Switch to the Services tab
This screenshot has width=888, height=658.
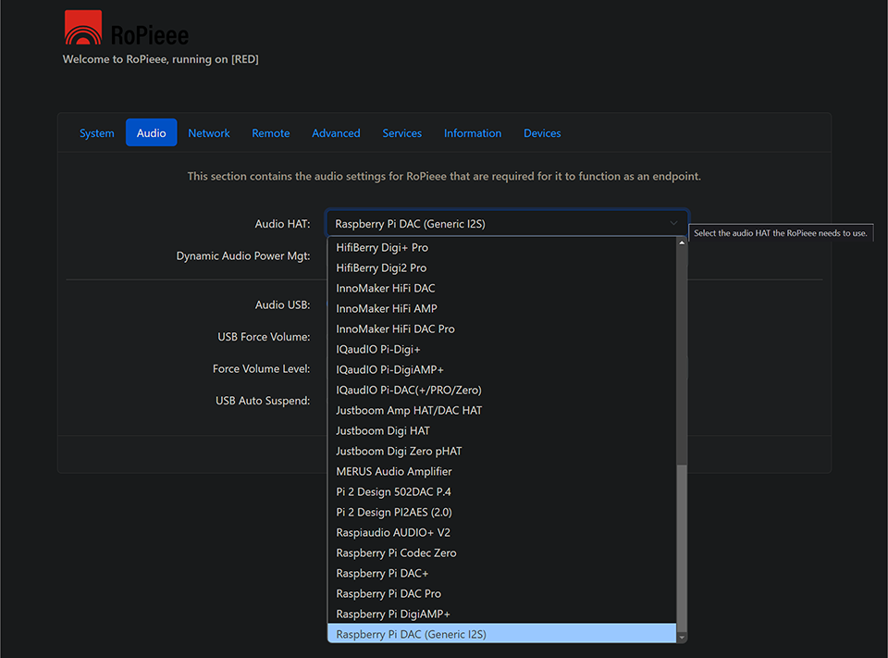point(402,133)
